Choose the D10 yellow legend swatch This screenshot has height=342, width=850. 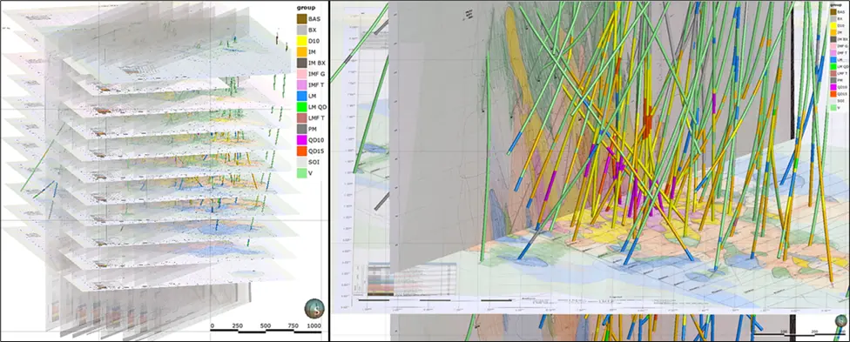pyautogui.click(x=302, y=42)
